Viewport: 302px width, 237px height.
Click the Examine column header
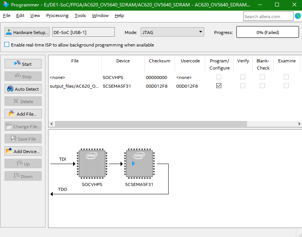[x=287, y=64]
